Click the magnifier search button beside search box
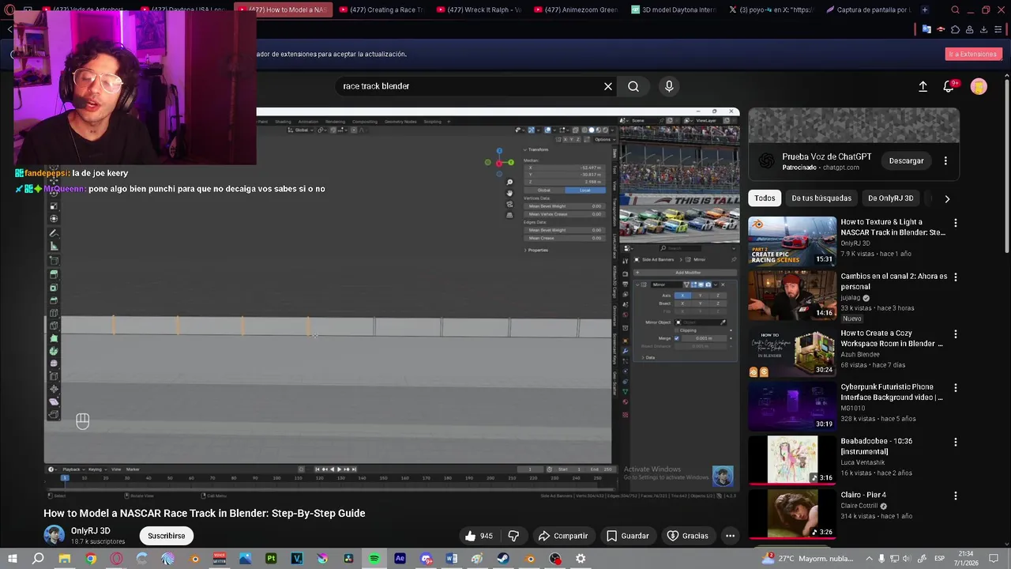Image resolution: width=1011 pixels, height=569 pixels. pos(633,86)
